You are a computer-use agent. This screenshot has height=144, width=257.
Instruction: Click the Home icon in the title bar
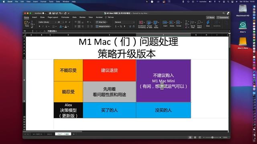coord(50,13)
